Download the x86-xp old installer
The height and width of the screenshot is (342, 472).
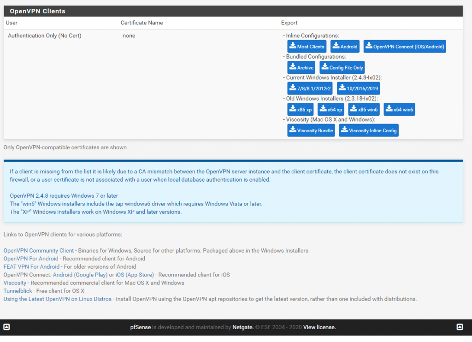pyautogui.click(x=301, y=109)
